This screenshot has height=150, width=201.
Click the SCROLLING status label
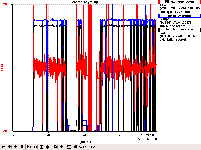(x=87, y=147)
